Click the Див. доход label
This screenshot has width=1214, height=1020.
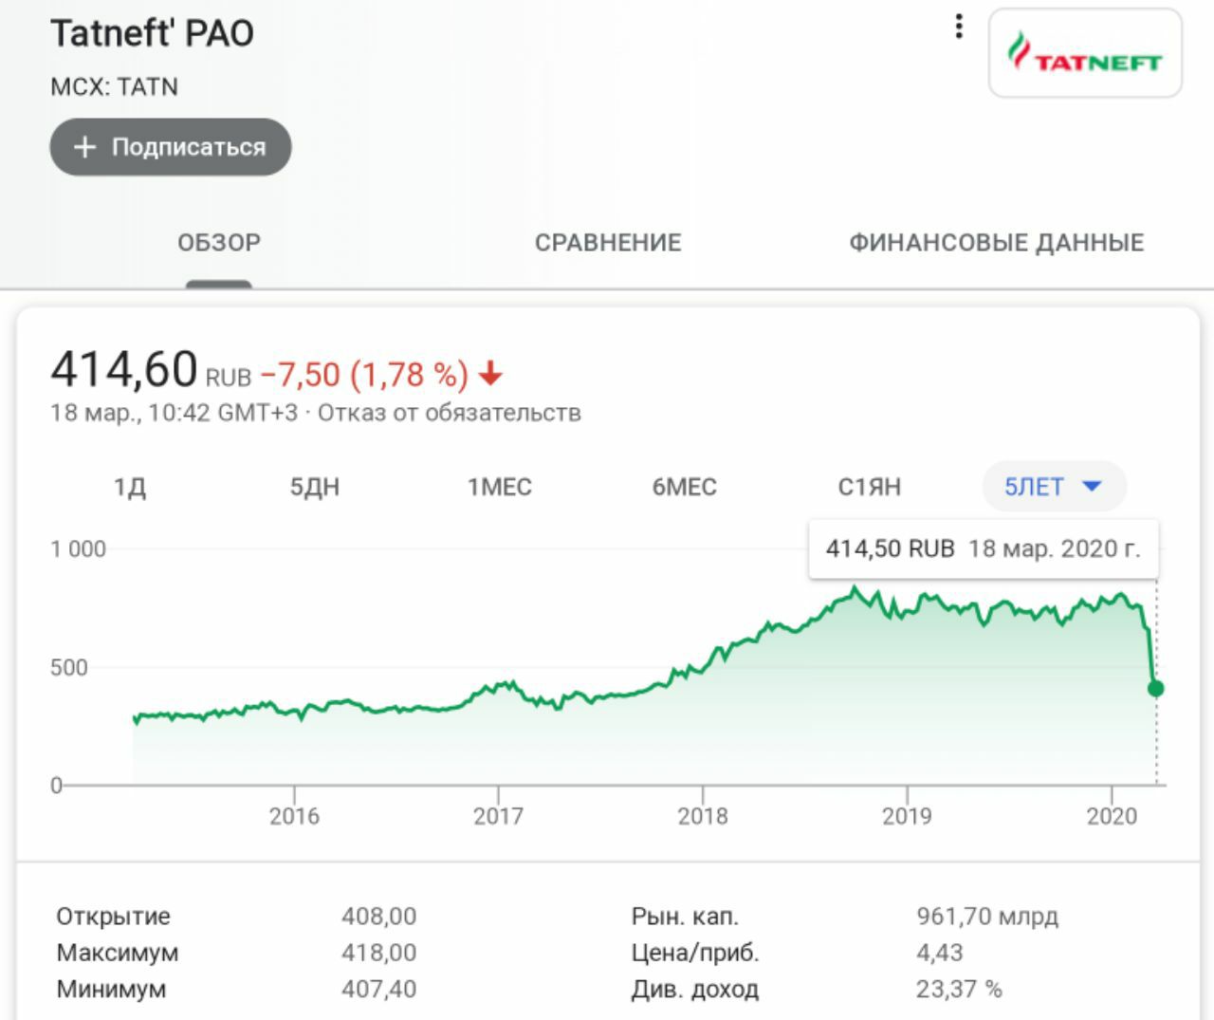coord(695,989)
